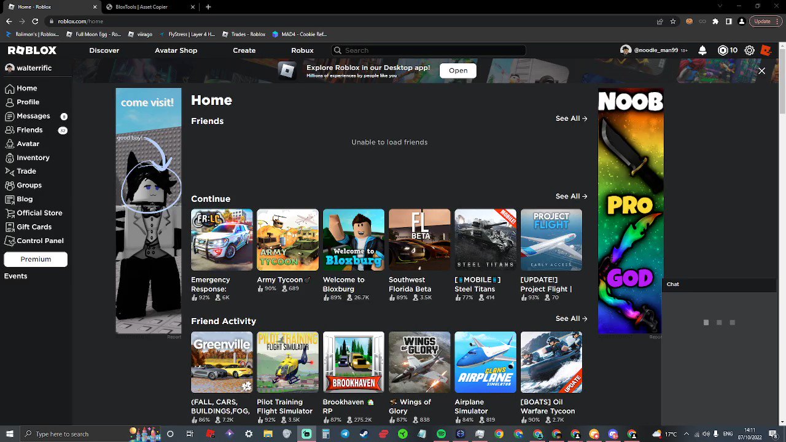Click the share page icon in address bar

[660, 21]
